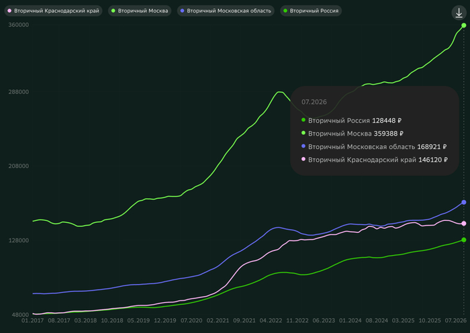Click the 10.2025 x-axis label

(x=430, y=320)
